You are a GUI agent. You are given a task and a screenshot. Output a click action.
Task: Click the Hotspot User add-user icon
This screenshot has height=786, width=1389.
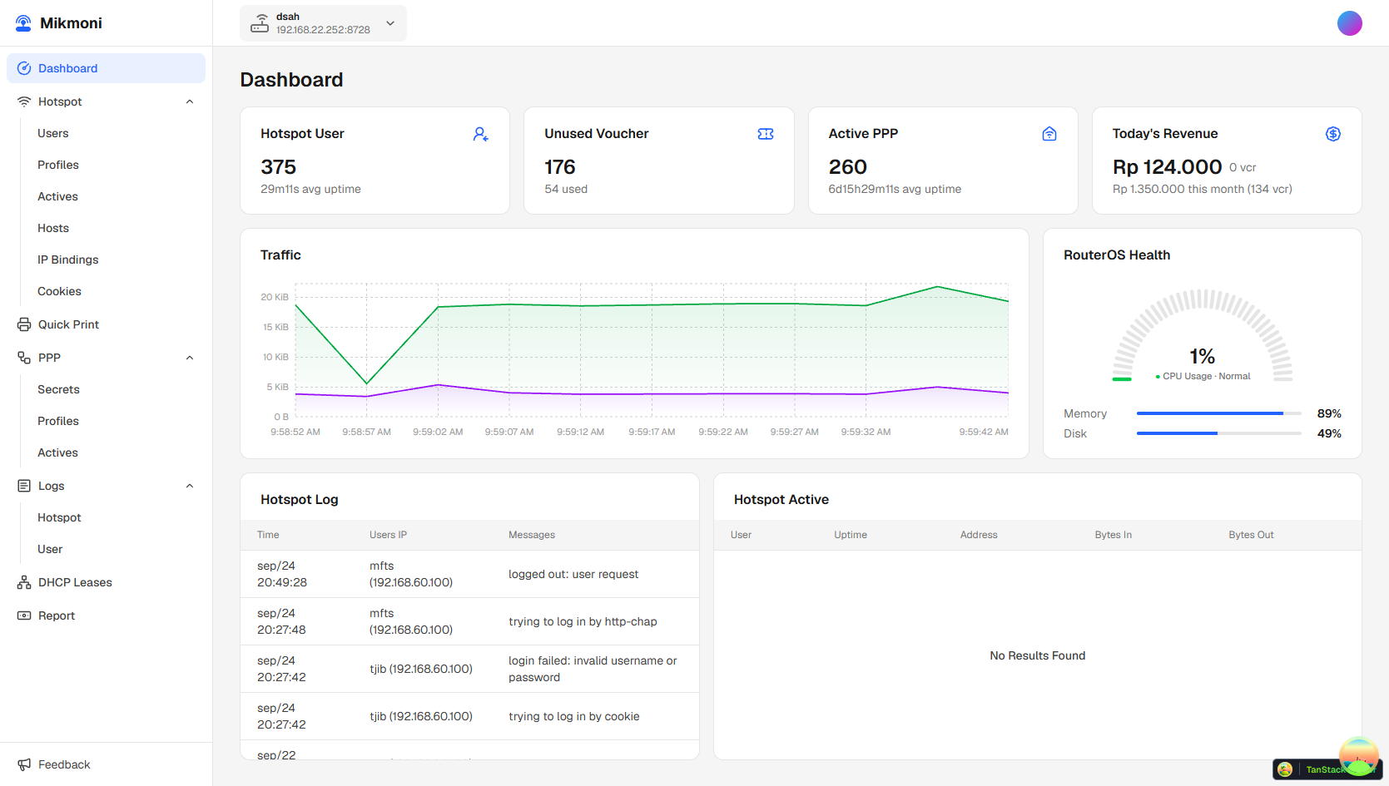tap(481, 134)
